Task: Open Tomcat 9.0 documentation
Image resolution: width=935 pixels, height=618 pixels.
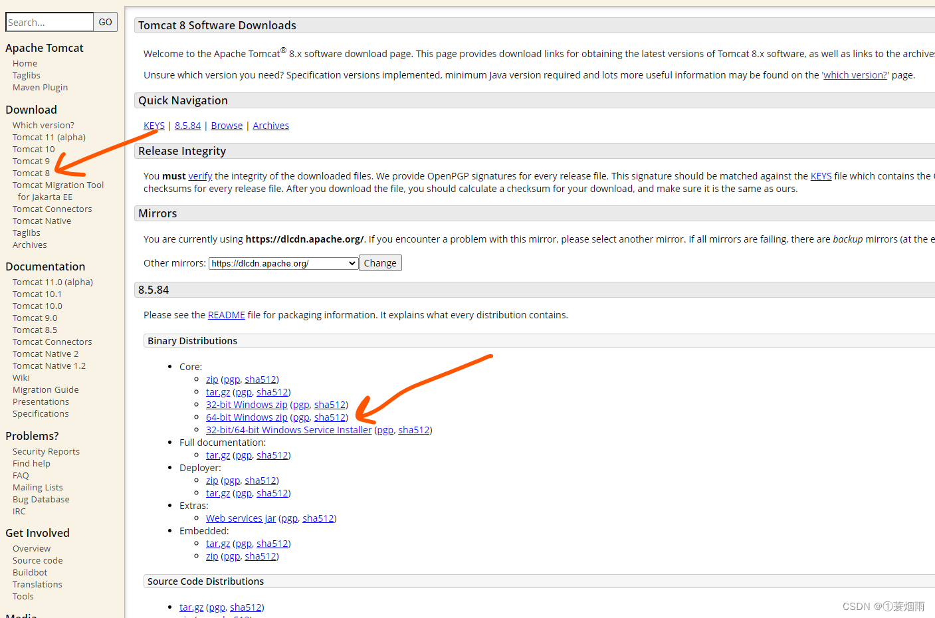Action: [35, 318]
